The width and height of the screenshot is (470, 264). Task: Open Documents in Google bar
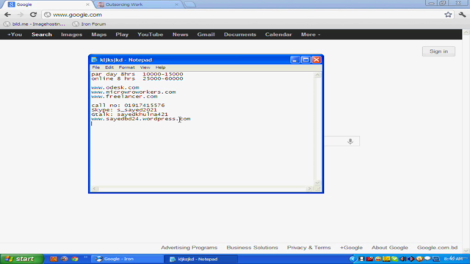click(x=240, y=34)
